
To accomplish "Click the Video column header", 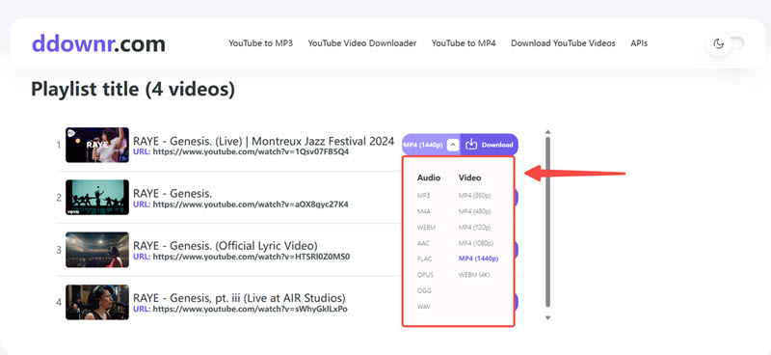I will (469, 177).
